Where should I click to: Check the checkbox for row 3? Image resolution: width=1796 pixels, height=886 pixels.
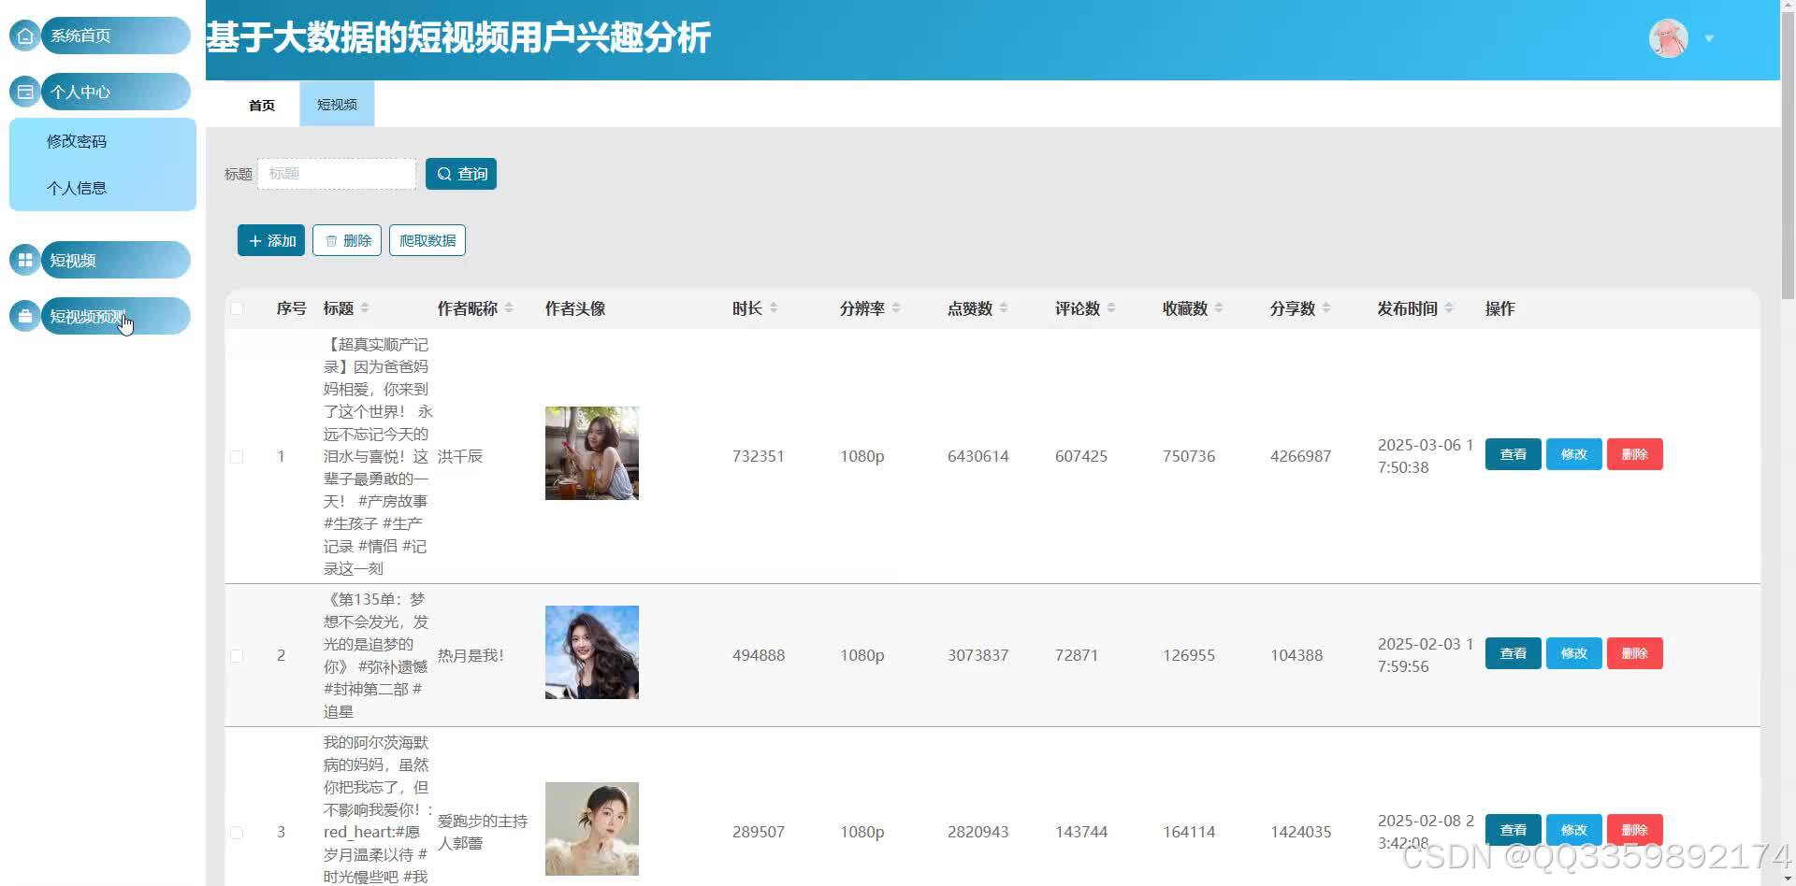[237, 833]
